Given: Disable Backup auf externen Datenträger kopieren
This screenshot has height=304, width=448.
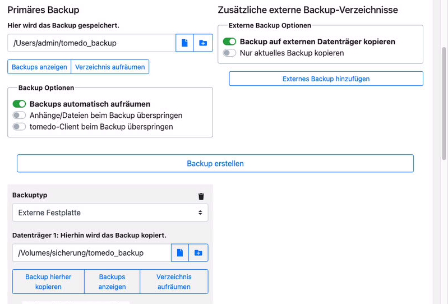Looking at the screenshot, I should 229,42.
